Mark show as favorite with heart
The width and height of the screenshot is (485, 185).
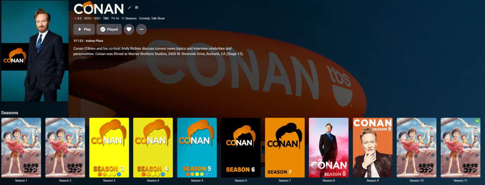pos(129,29)
